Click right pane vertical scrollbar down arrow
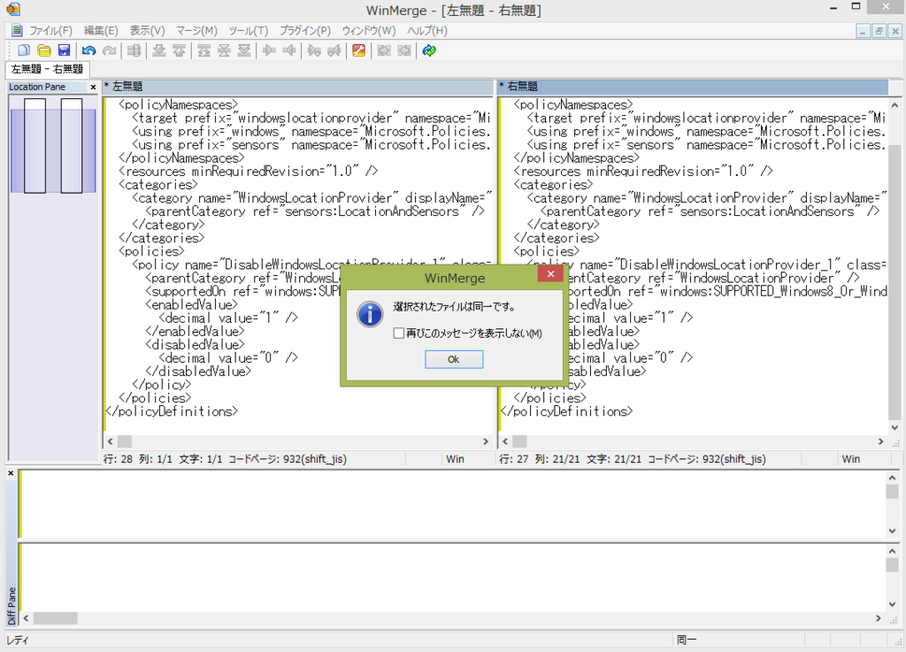Viewport: 906px width, 652px height. (x=895, y=428)
